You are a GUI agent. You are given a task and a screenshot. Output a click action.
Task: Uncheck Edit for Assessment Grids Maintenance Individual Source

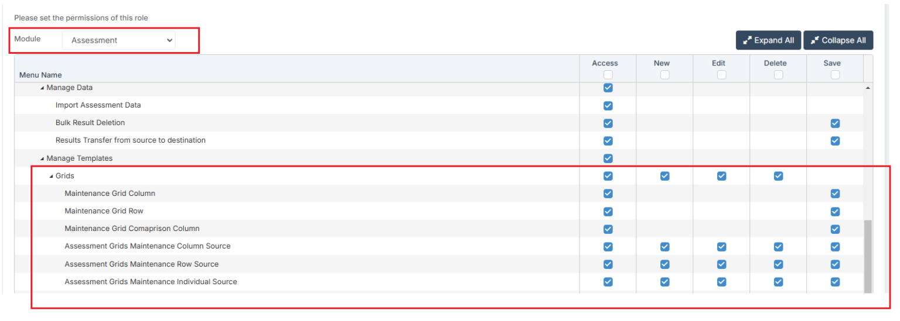pos(721,282)
